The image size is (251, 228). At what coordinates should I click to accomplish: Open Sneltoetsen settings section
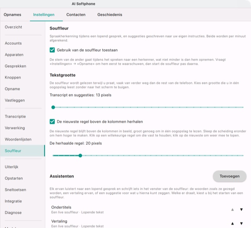(x=22, y=190)
